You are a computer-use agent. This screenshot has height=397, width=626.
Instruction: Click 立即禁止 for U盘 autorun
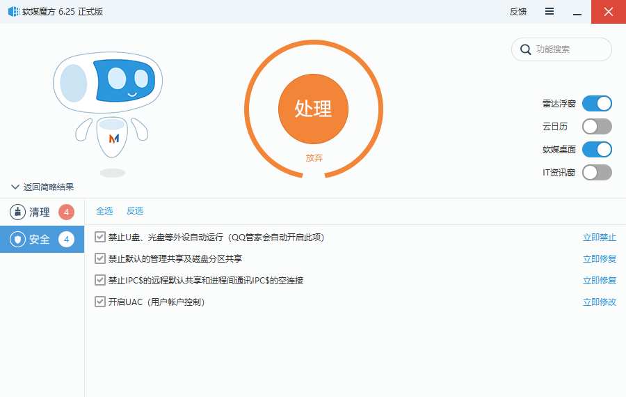pyautogui.click(x=600, y=238)
